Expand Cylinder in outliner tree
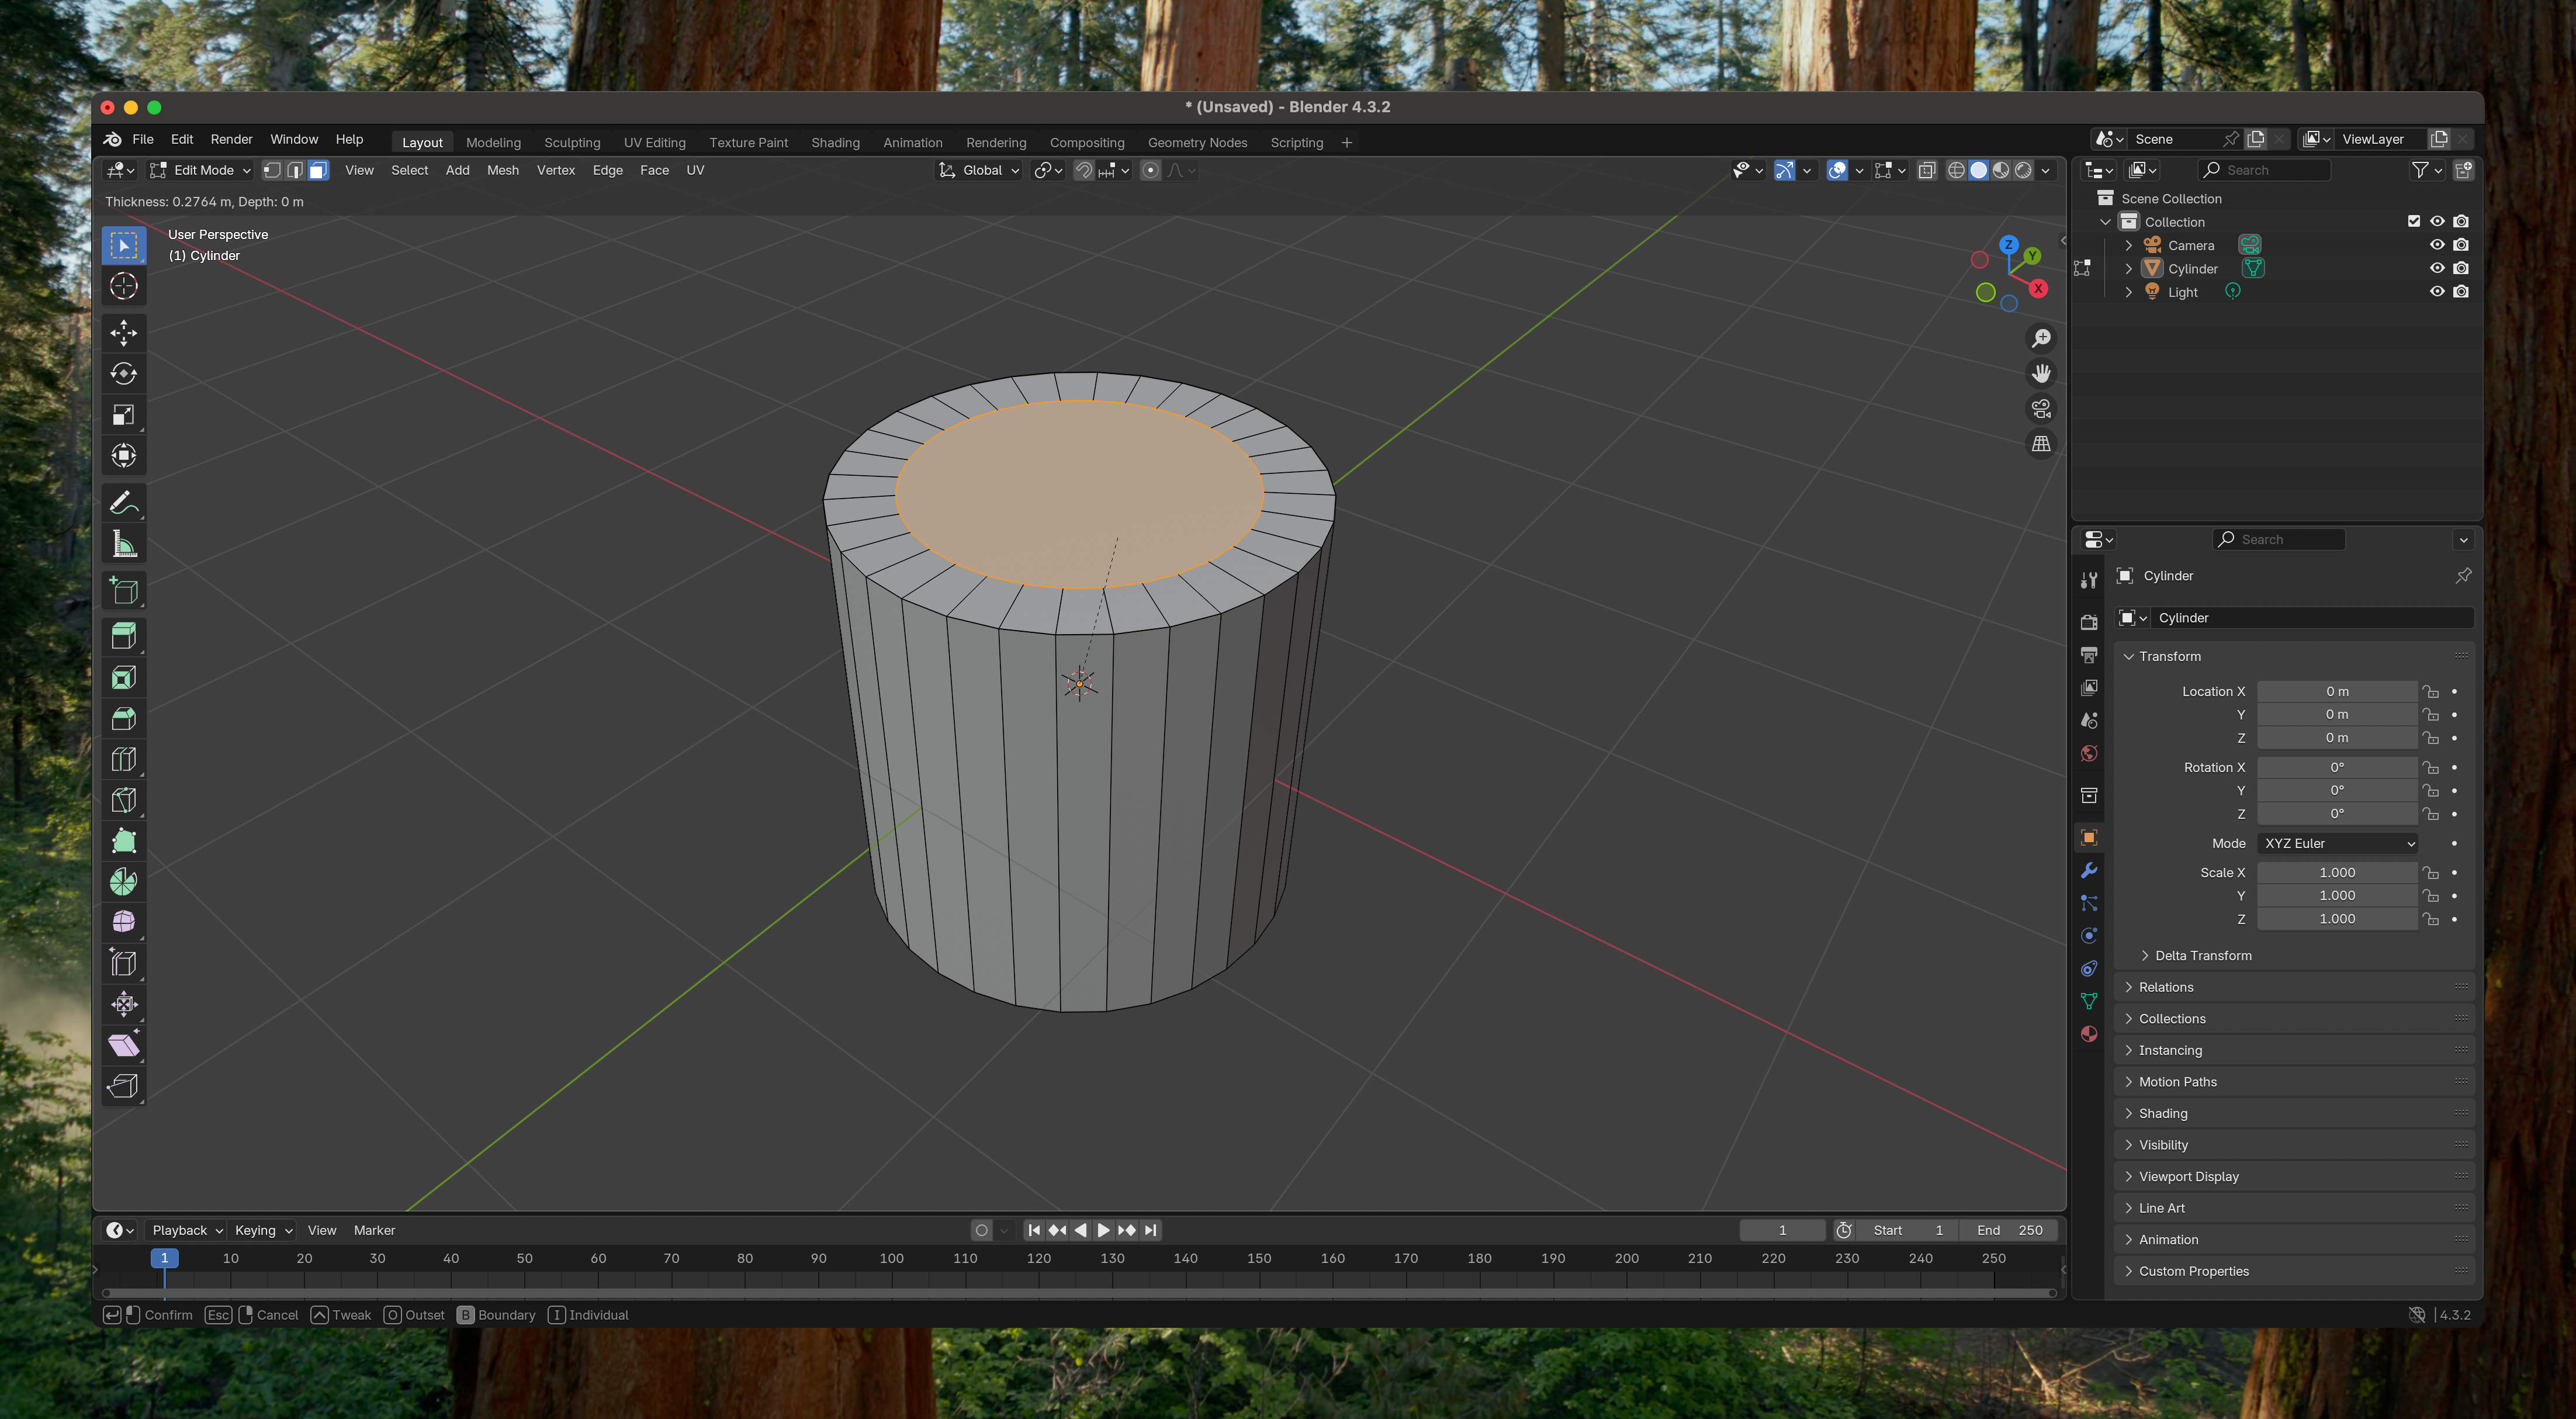Viewport: 2576px width, 1419px height. coord(2128,269)
